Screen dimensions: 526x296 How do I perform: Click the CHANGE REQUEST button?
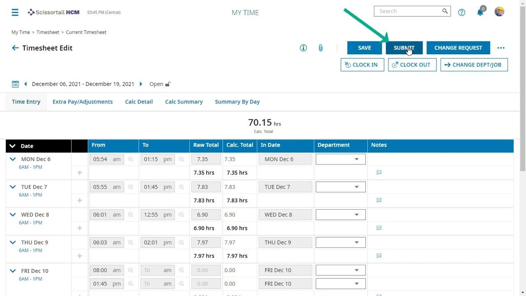click(458, 48)
